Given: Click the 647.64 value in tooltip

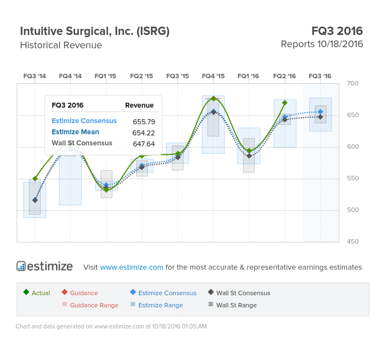Looking at the screenshot, I should 144,144.
